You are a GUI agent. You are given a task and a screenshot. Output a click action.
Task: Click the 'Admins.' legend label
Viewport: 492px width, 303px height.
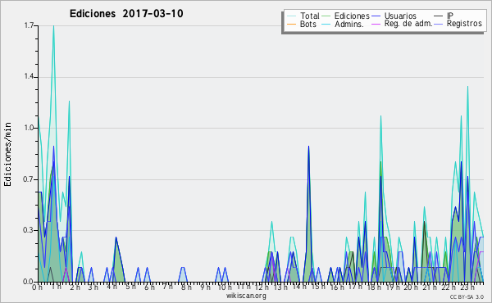pos(349,24)
